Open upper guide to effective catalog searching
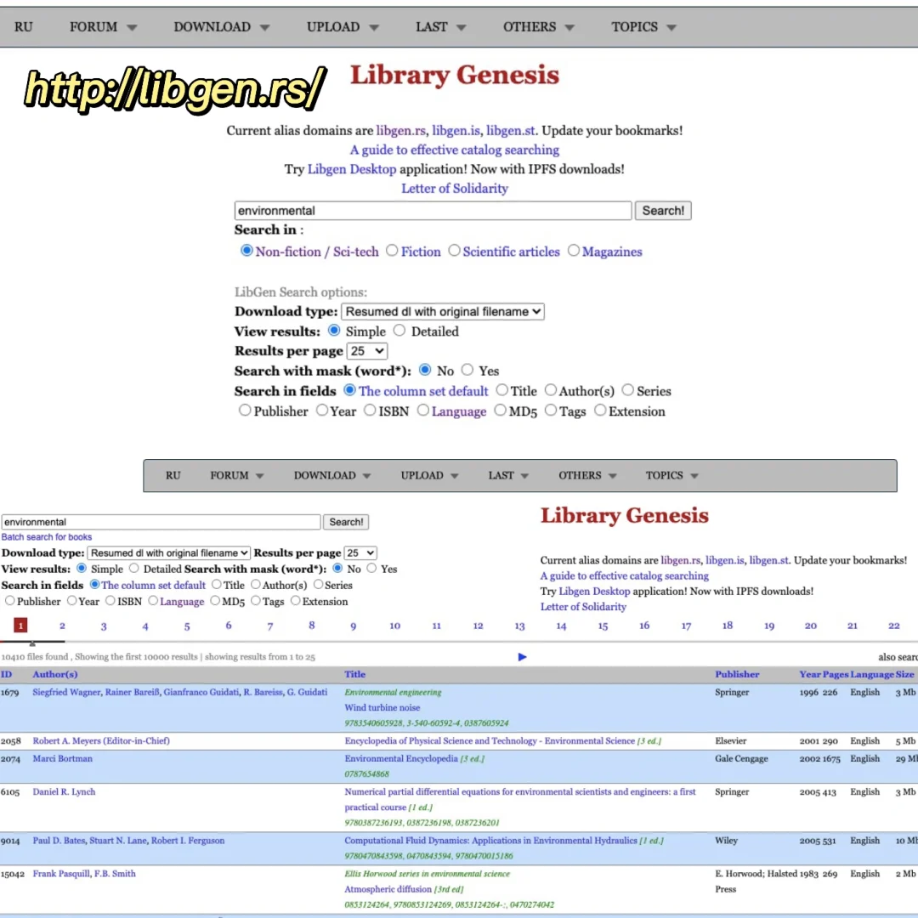The height and width of the screenshot is (918, 918). coord(454,150)
